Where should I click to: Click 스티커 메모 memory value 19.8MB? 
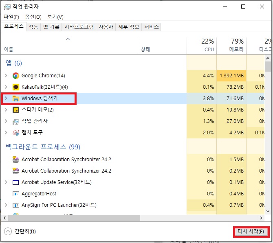pos(235,110)
